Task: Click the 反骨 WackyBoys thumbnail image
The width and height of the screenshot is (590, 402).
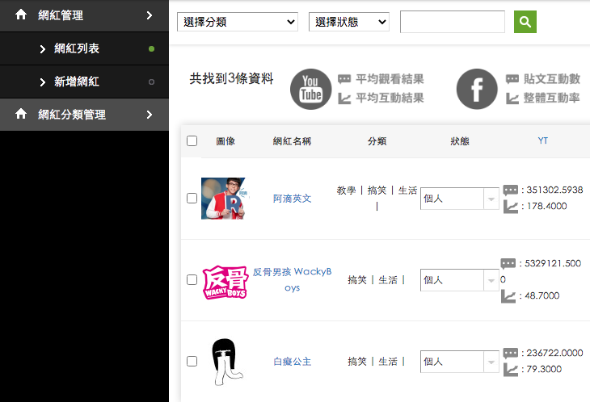Action: coord(224,281)
